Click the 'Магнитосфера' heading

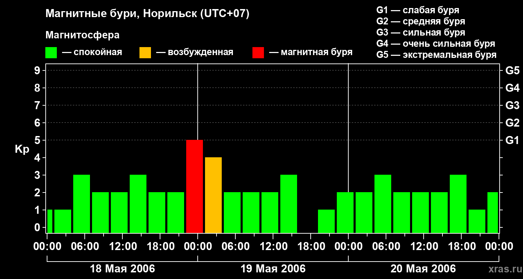pos(83,35)
